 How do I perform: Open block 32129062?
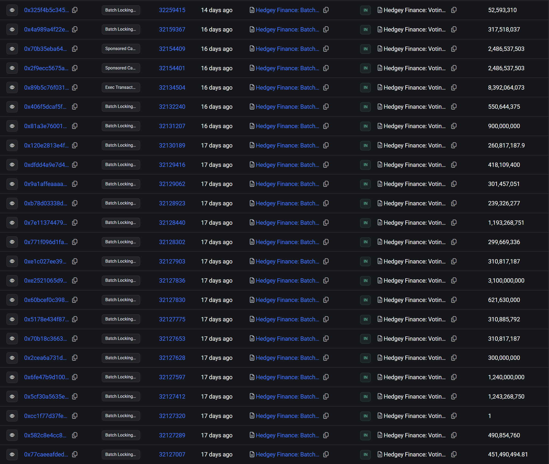pyautogui.click(x=172, y=184)
